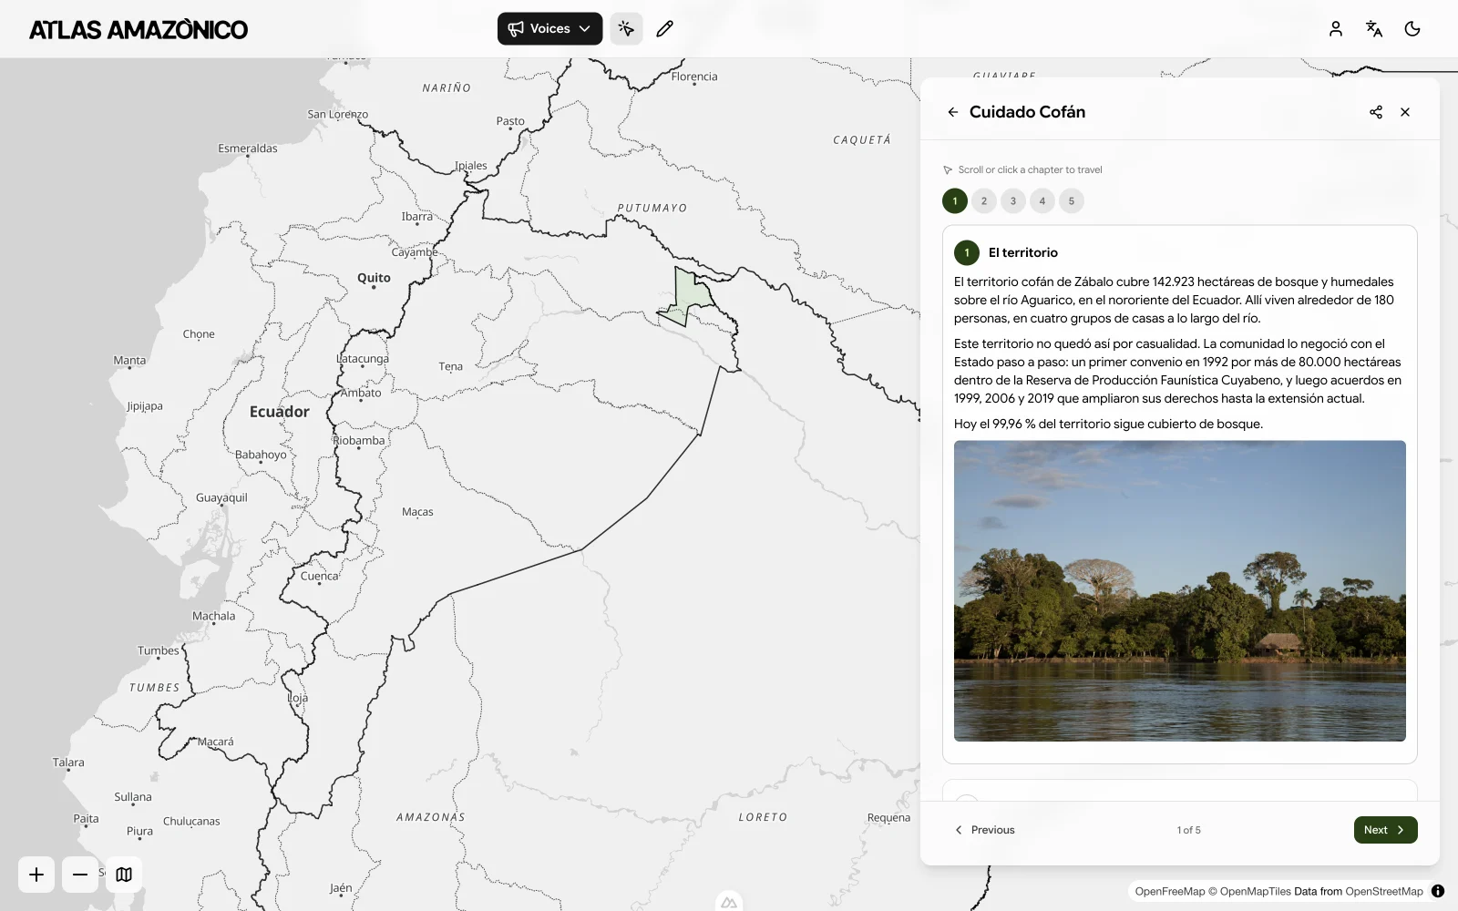
Task: Share the Cuidado Cofán story
Action: pyautogui.click(x=1376, y=112)
